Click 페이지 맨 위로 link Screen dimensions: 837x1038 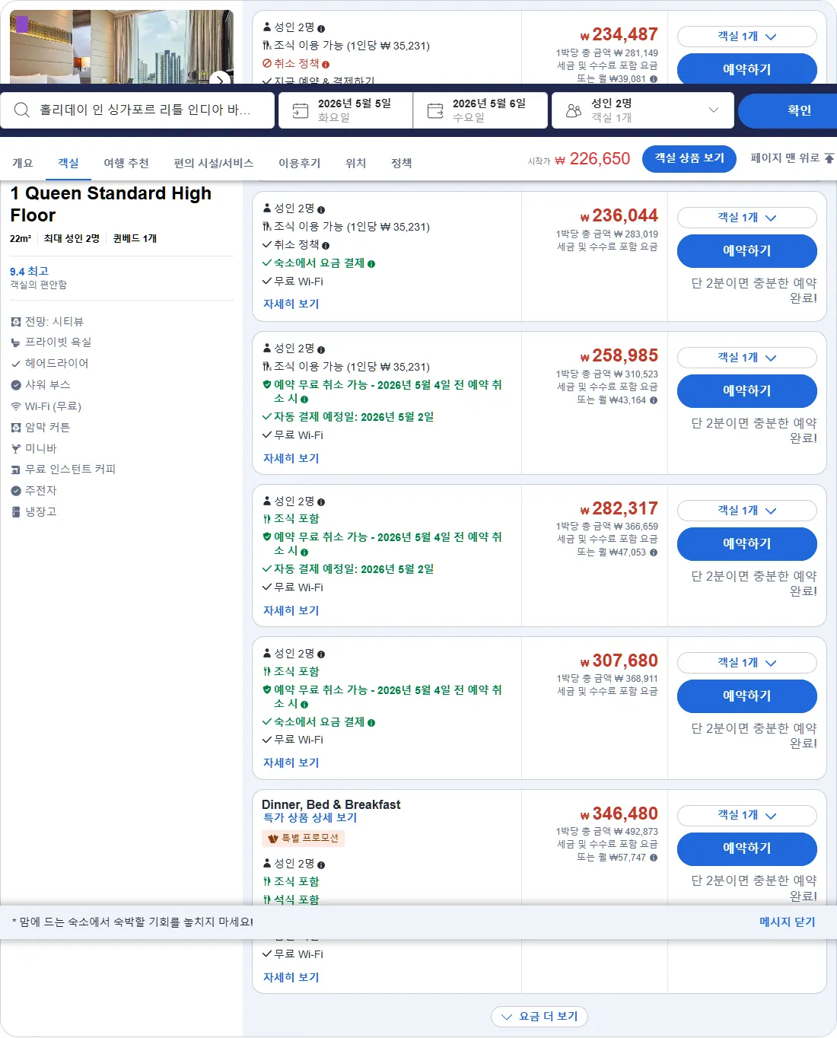tap(792, 158)
